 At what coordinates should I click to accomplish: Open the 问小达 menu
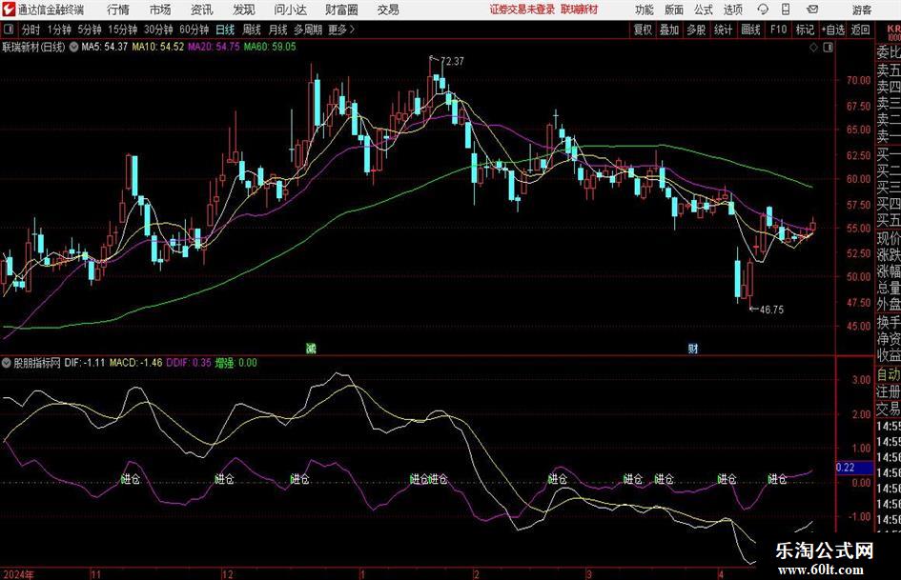[290, 10]
